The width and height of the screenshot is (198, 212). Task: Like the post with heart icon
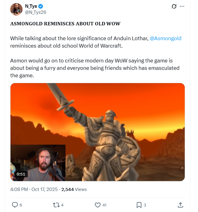pyautogui.click(x=98, y=205)
